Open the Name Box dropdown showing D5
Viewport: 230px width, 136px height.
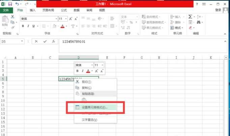(22, 41)
